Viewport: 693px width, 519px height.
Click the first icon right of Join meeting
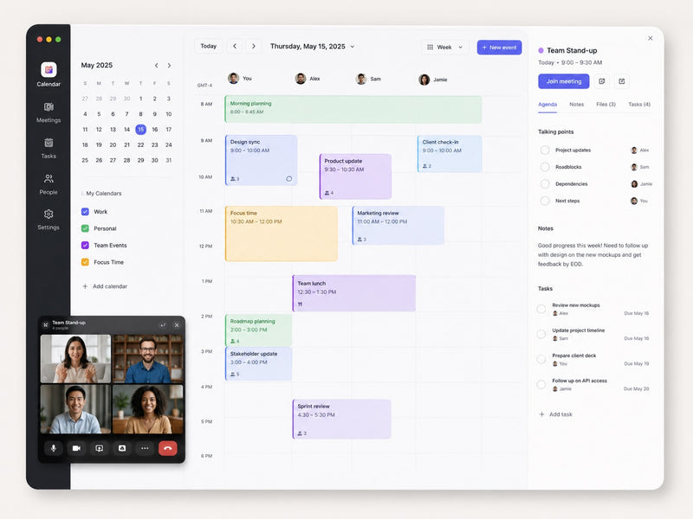click(601, 81)
